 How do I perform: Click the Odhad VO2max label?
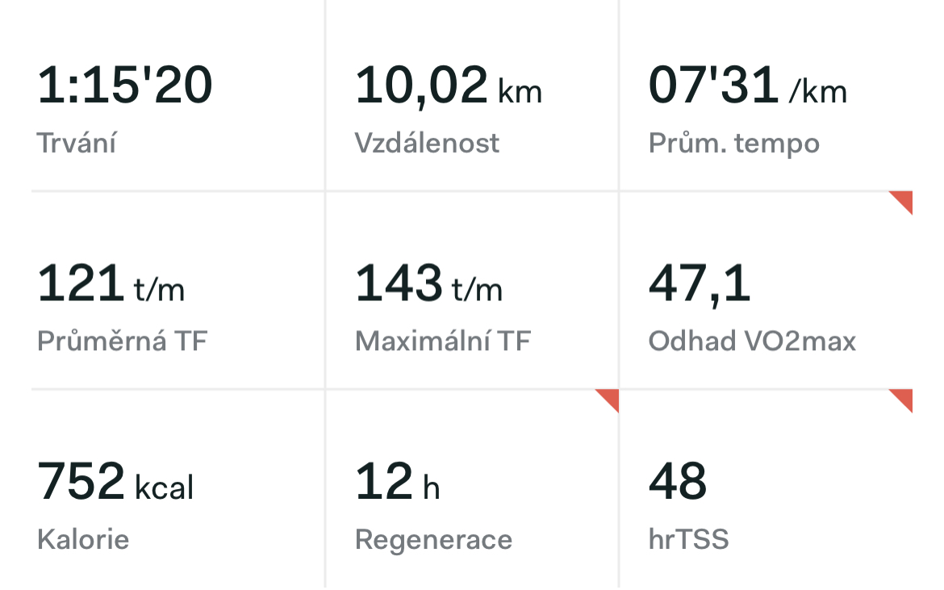[x=752, y=341]
